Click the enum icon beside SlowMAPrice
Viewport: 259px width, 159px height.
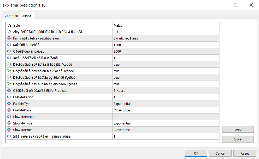click(9, 130)
